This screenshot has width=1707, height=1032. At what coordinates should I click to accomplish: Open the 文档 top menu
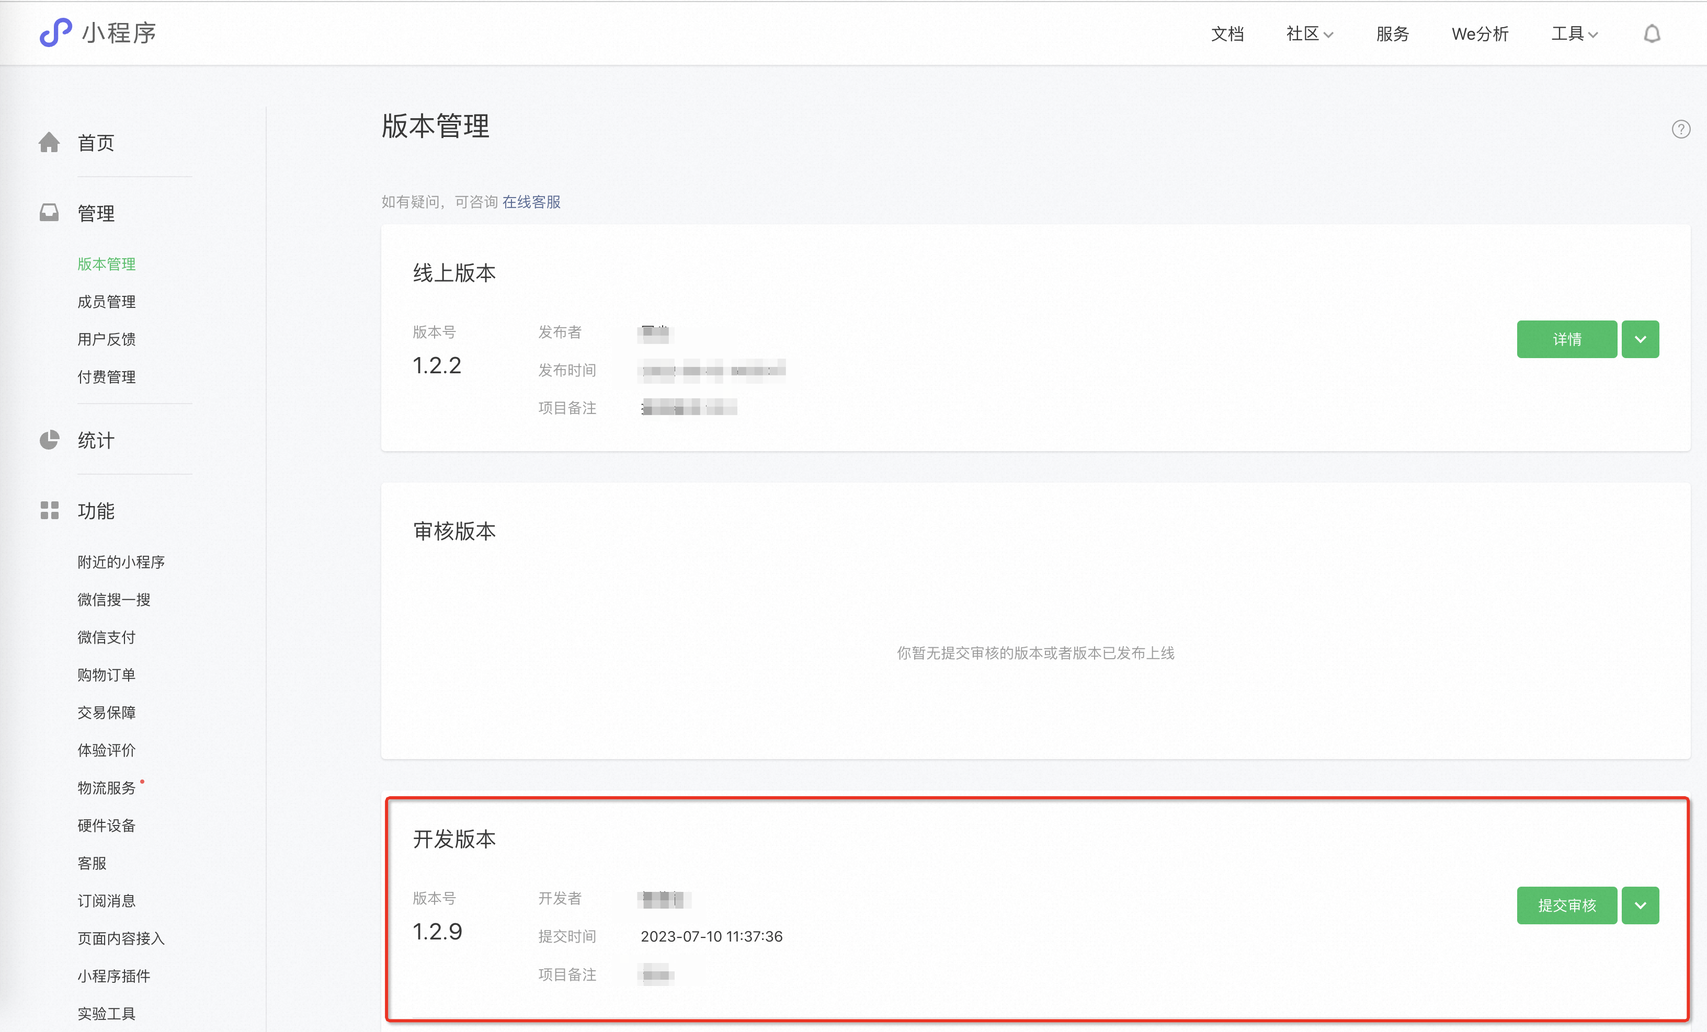[1227, 34]
